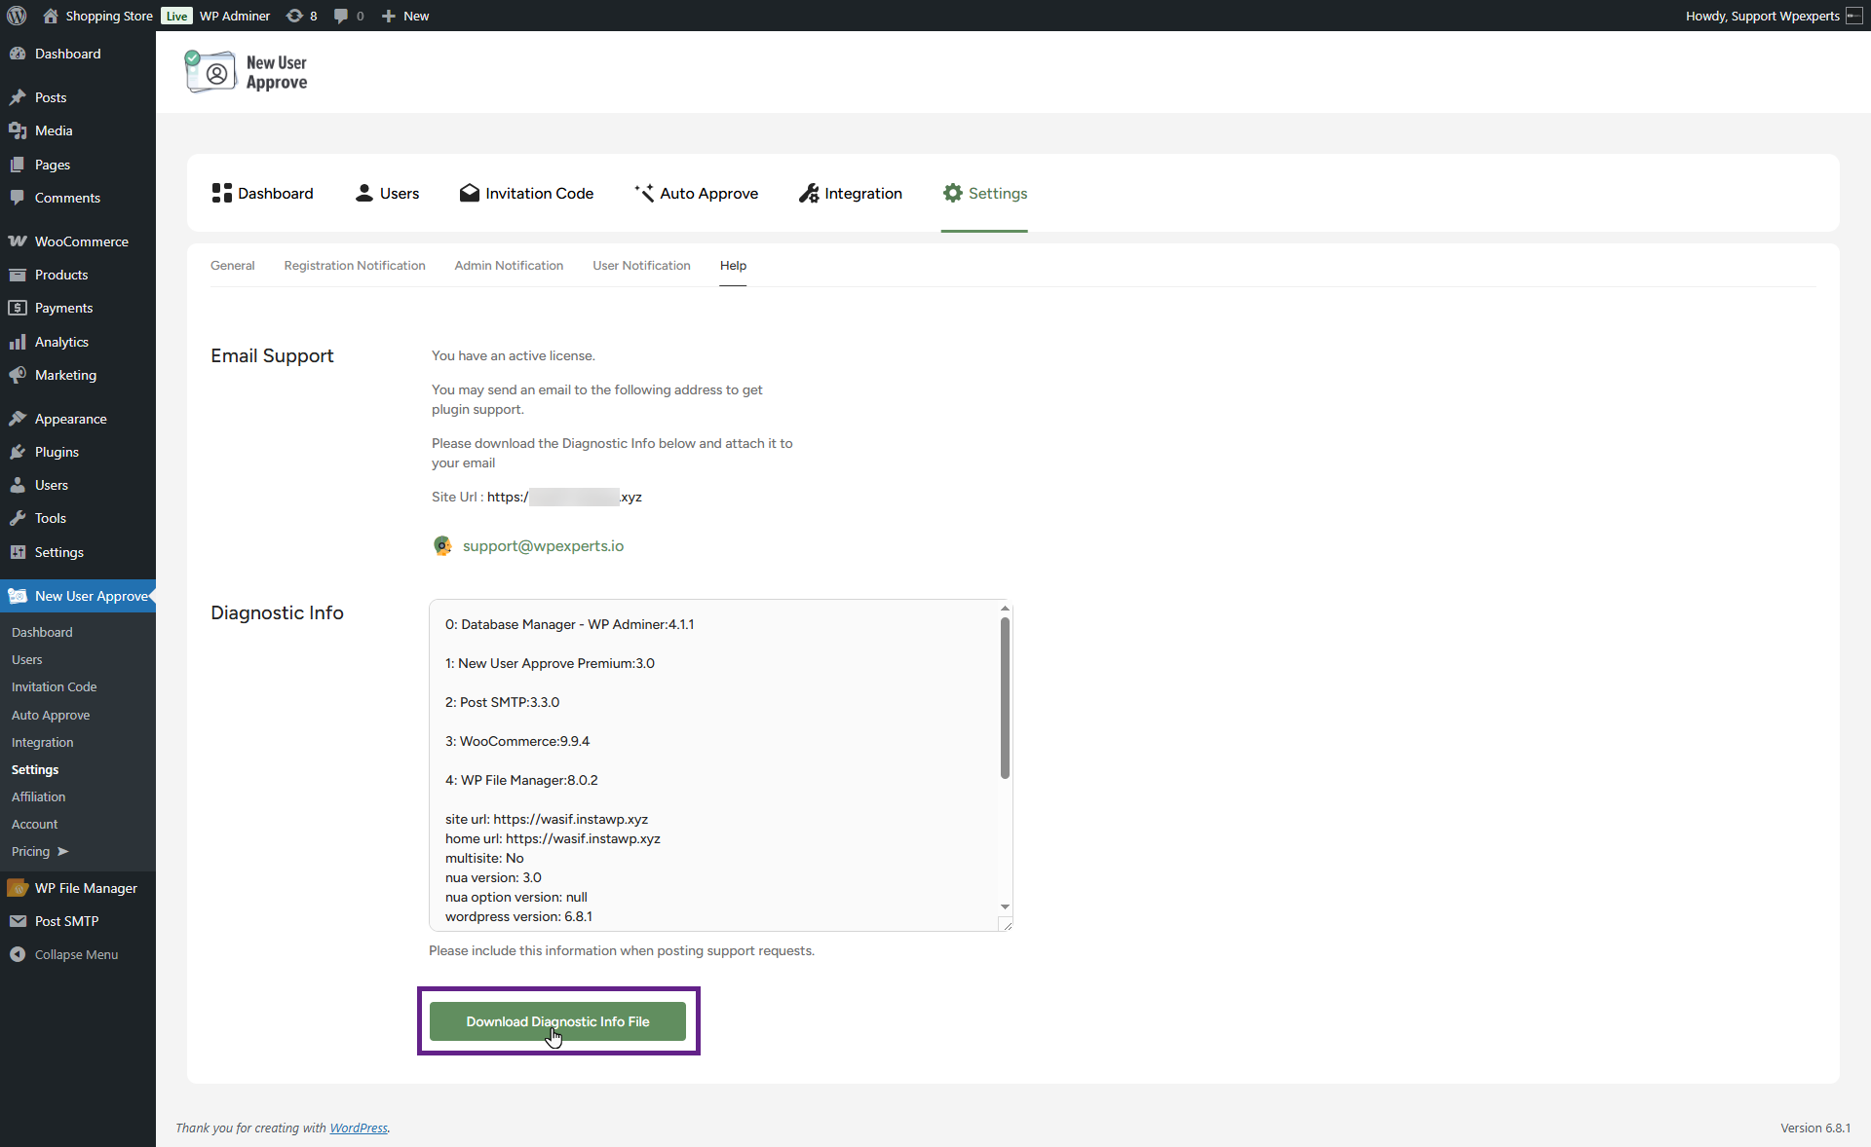Click the WordPress logo icon
Viewport: 1871px width, 1147px height.
pyautogui.click(x=17, y=16)
